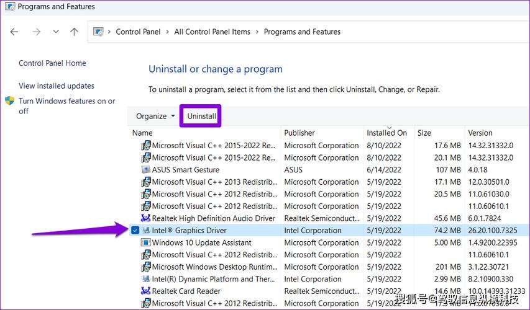Open the Control Panel Home link
The image size is (530, 310).
52,63
